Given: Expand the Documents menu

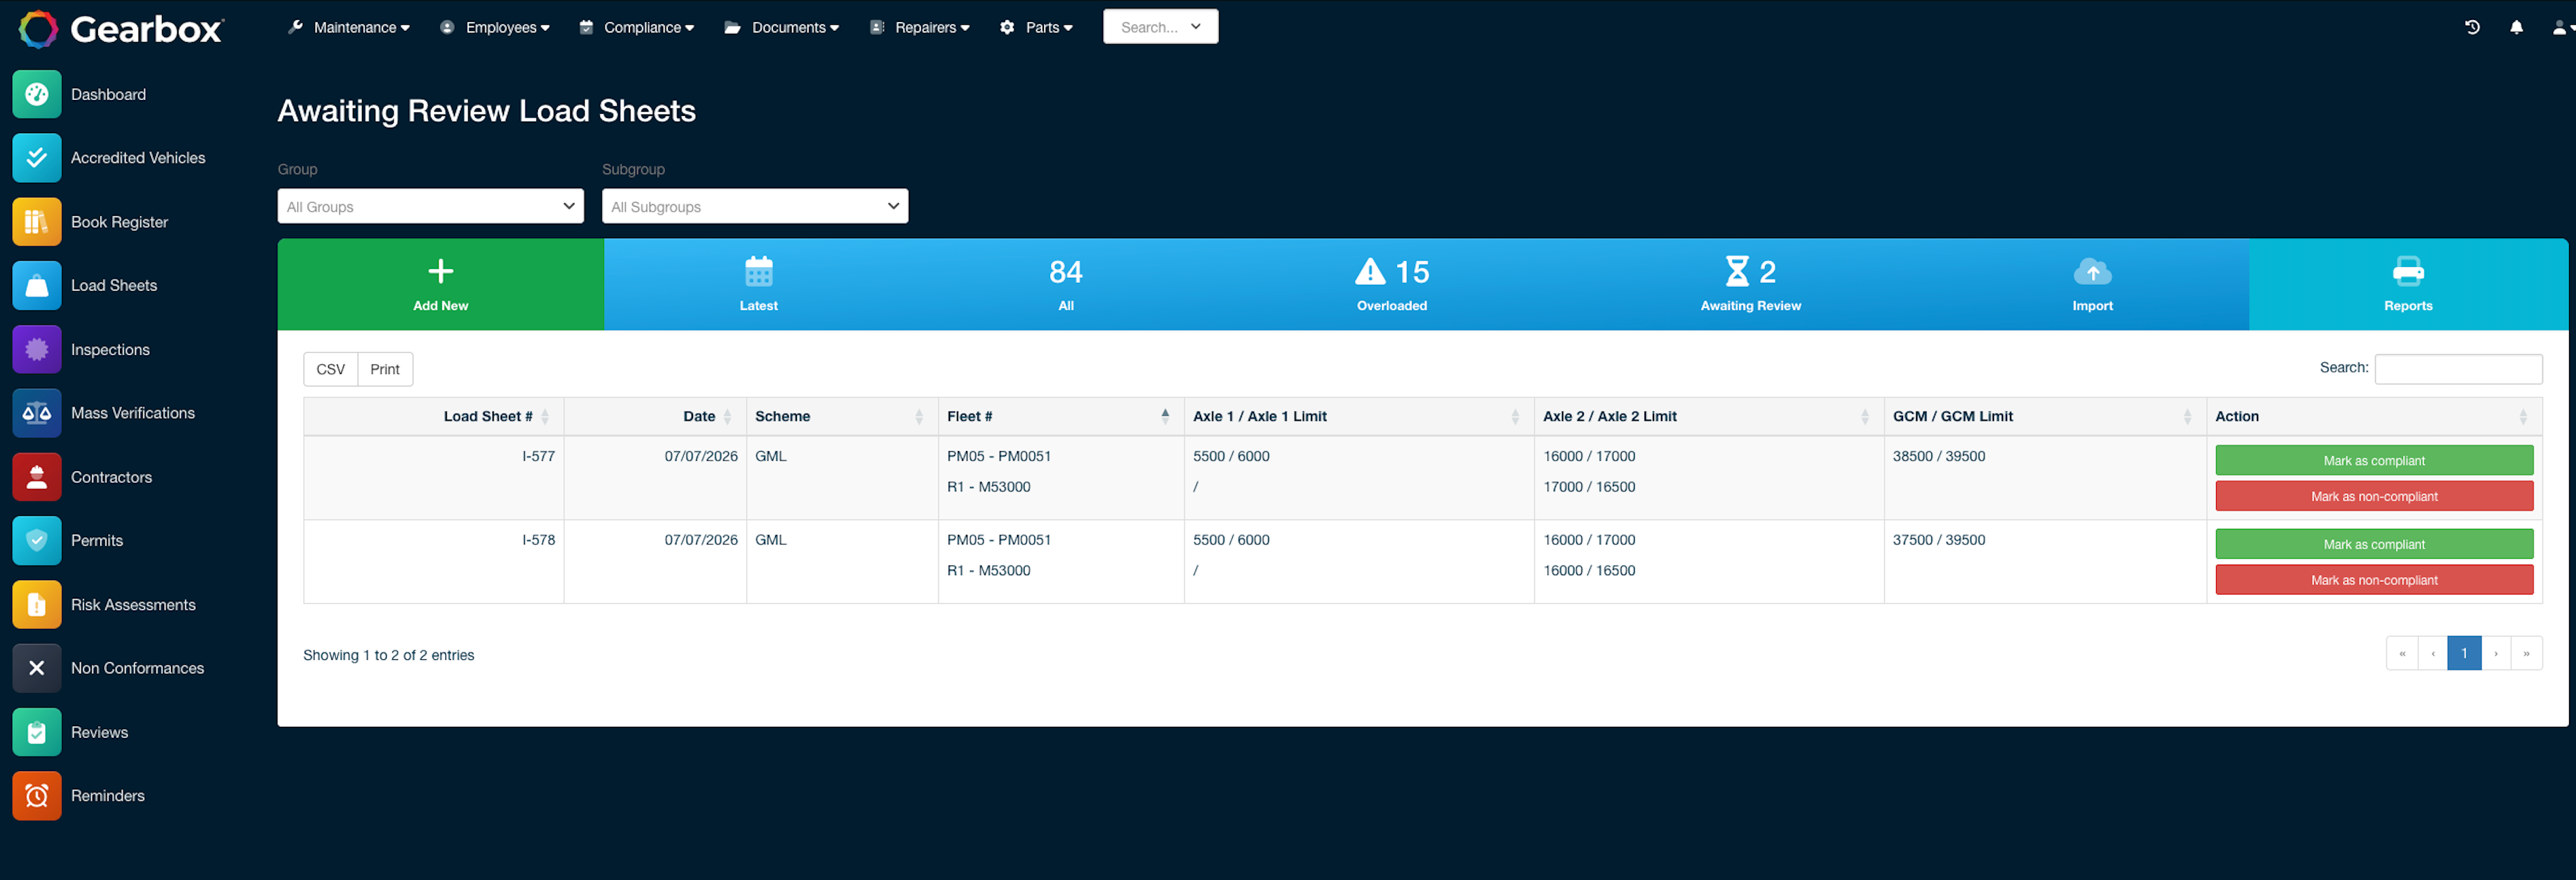Looking at the screenshot, I should tap(782, 28).
